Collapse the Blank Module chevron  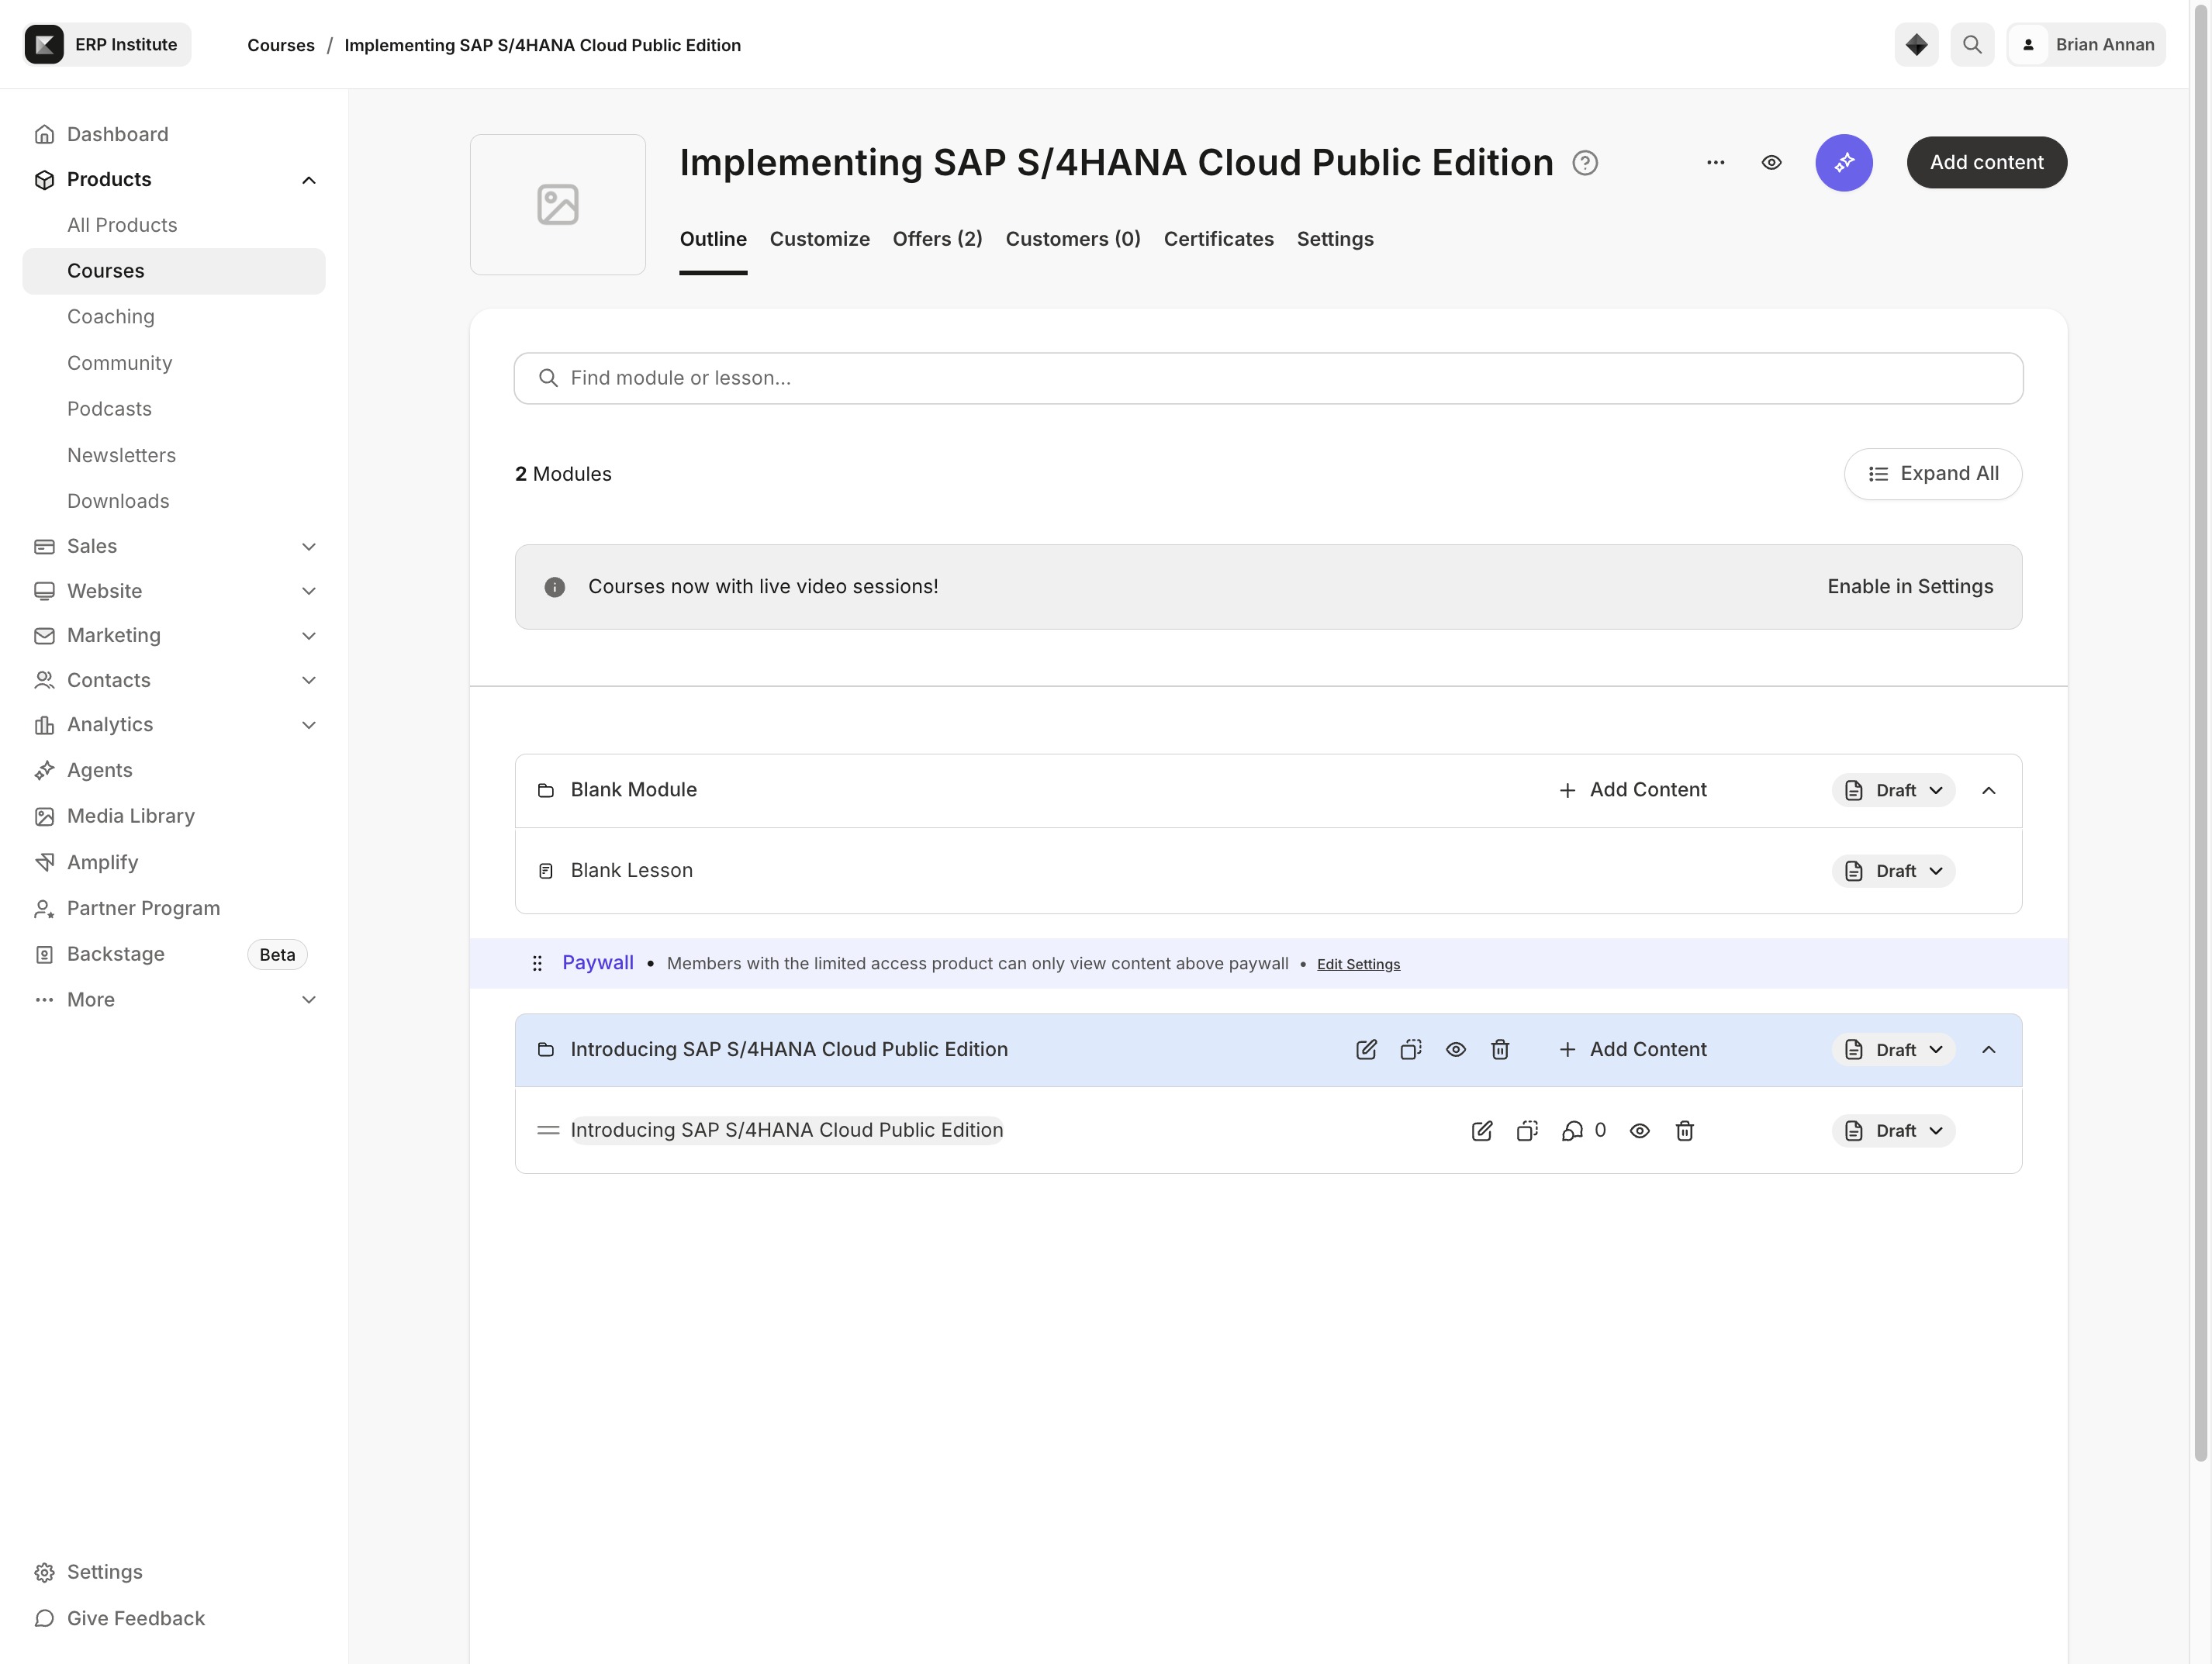1989,790
